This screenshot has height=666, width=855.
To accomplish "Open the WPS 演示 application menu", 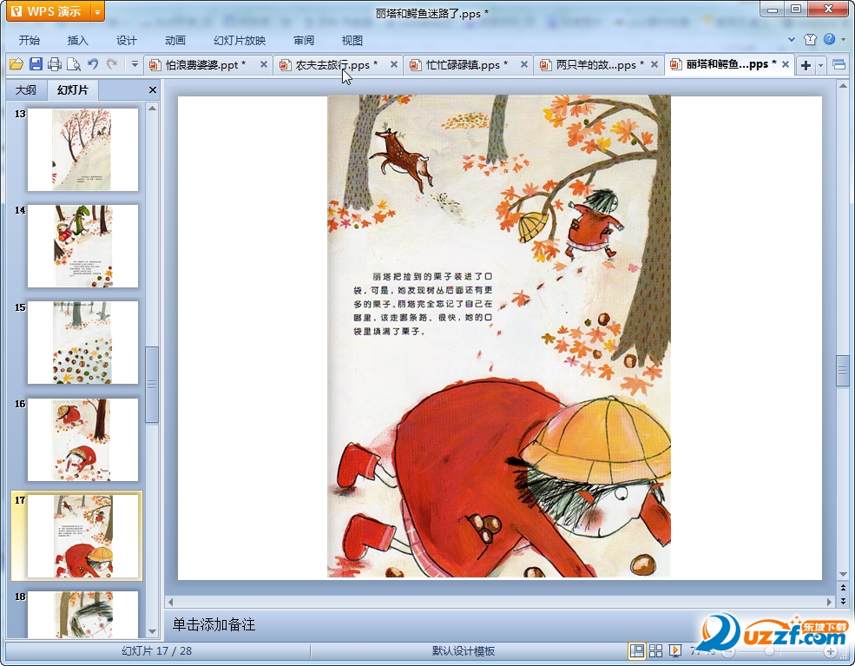I will point(48,11).
